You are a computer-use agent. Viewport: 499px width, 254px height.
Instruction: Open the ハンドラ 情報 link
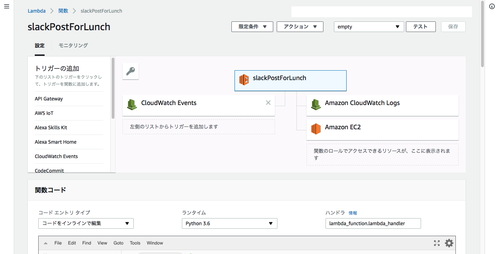click(353, 213)
